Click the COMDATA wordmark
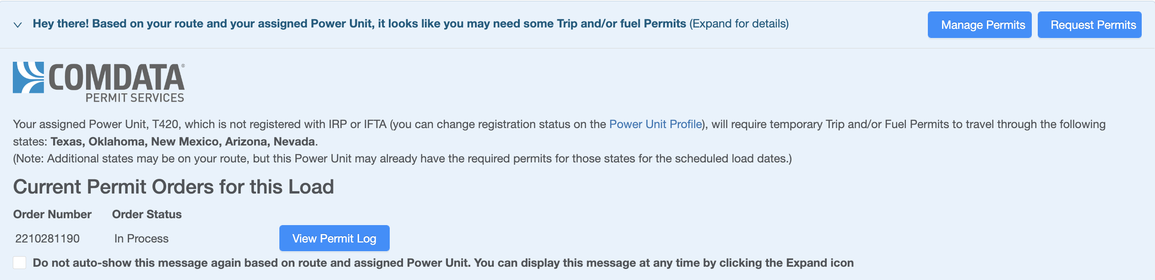The image size is (1155, 280). pos(116,77)
